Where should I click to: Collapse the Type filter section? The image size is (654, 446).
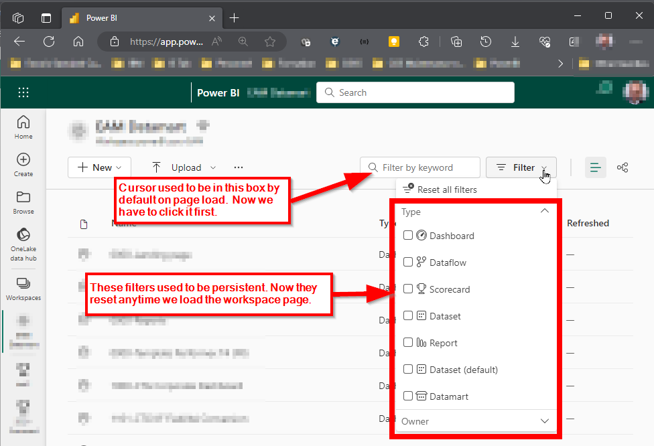(544, 211)
